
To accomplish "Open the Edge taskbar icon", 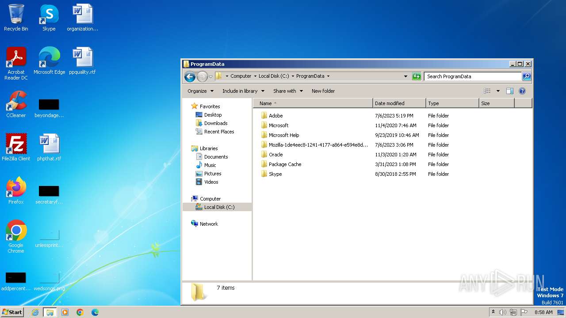I will coord(95,312).
